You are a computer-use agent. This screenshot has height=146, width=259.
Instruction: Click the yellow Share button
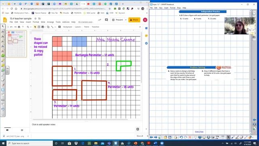[134, 20]
